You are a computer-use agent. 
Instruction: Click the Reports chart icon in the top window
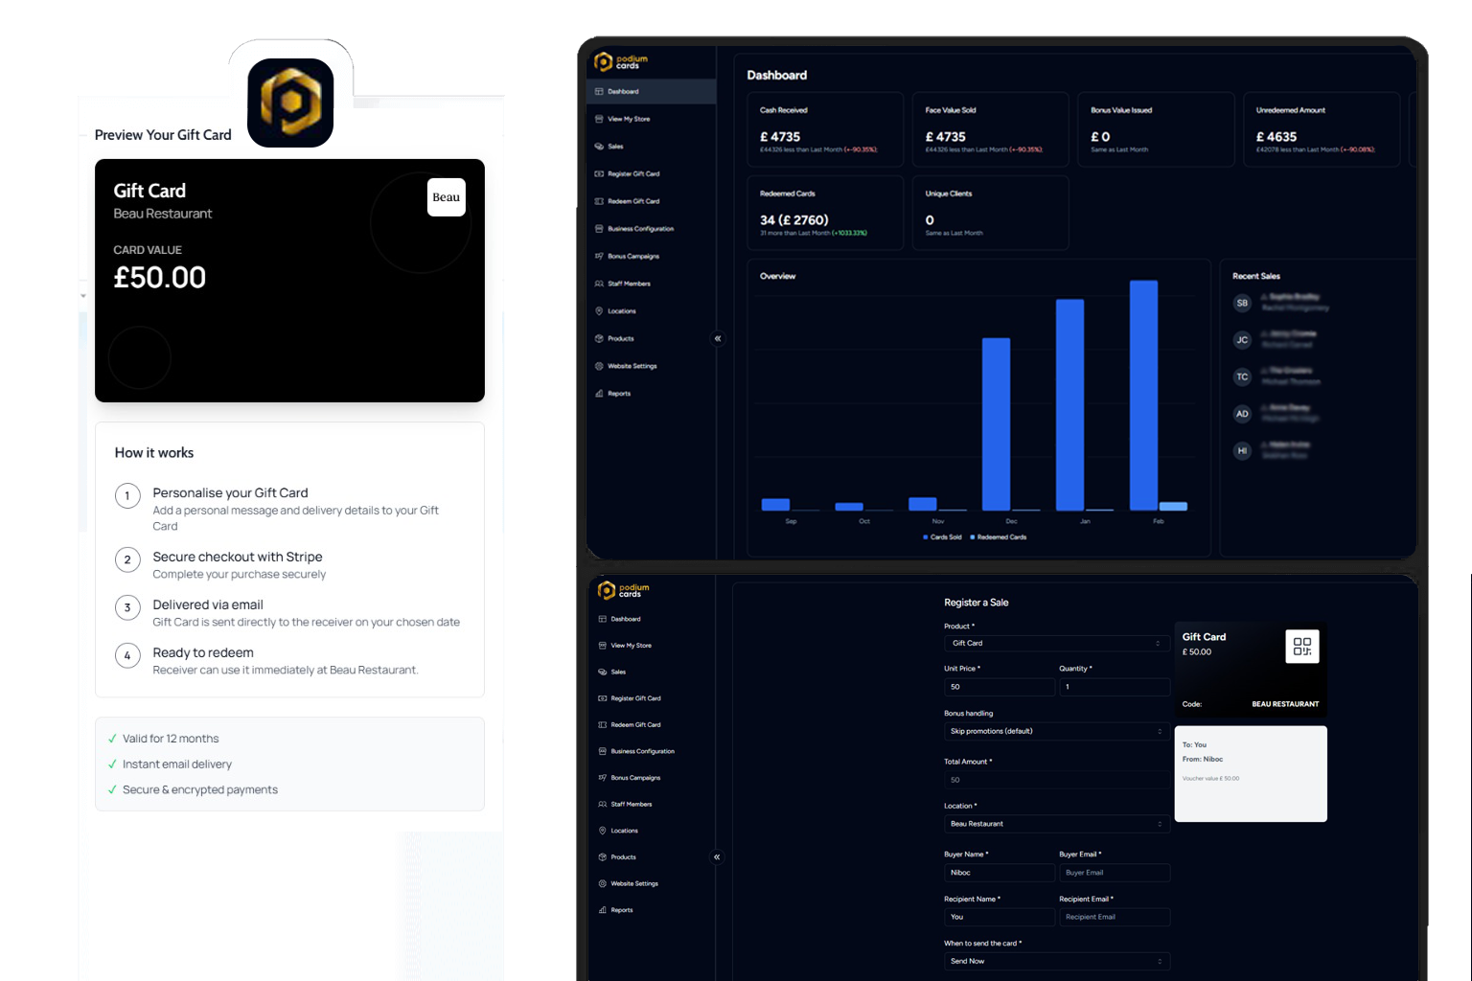pyautogui.click(x=599, y=394)
